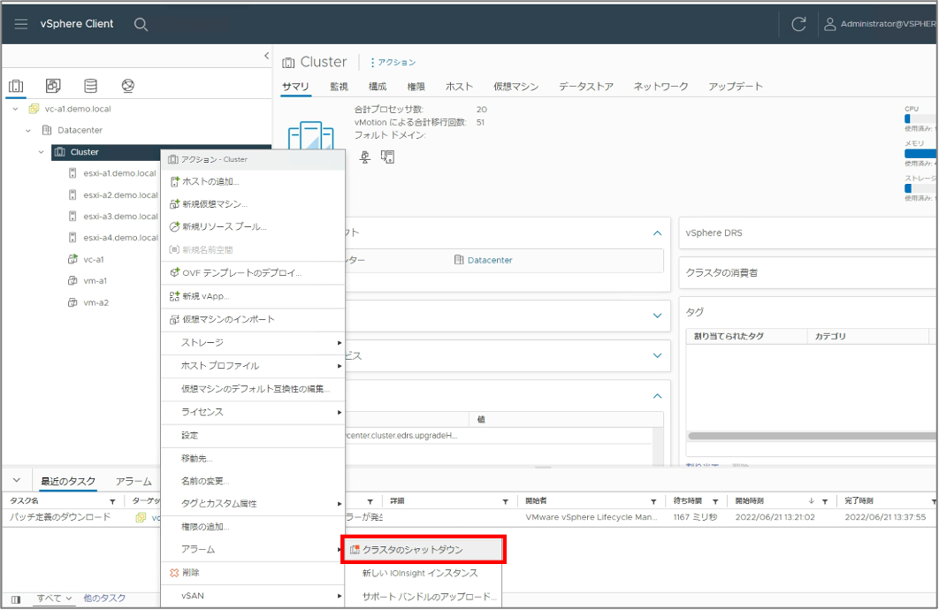Select host esxi-a3.demo.local in tree
This screenshot has height=610, width=939.
pyautogui.click(x=119, y=216)
